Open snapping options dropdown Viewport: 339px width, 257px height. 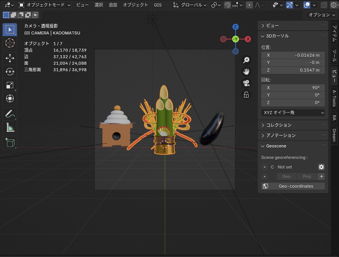pos(237,5)
